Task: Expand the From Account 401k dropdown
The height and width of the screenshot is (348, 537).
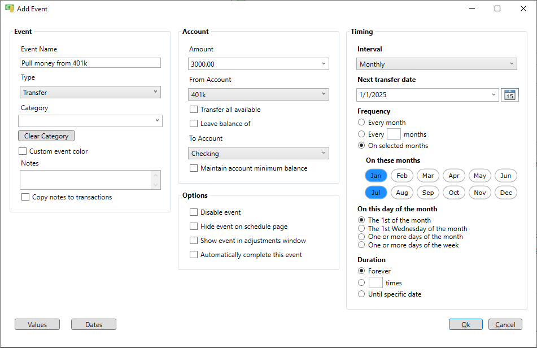Action: (x=259, y=94)
